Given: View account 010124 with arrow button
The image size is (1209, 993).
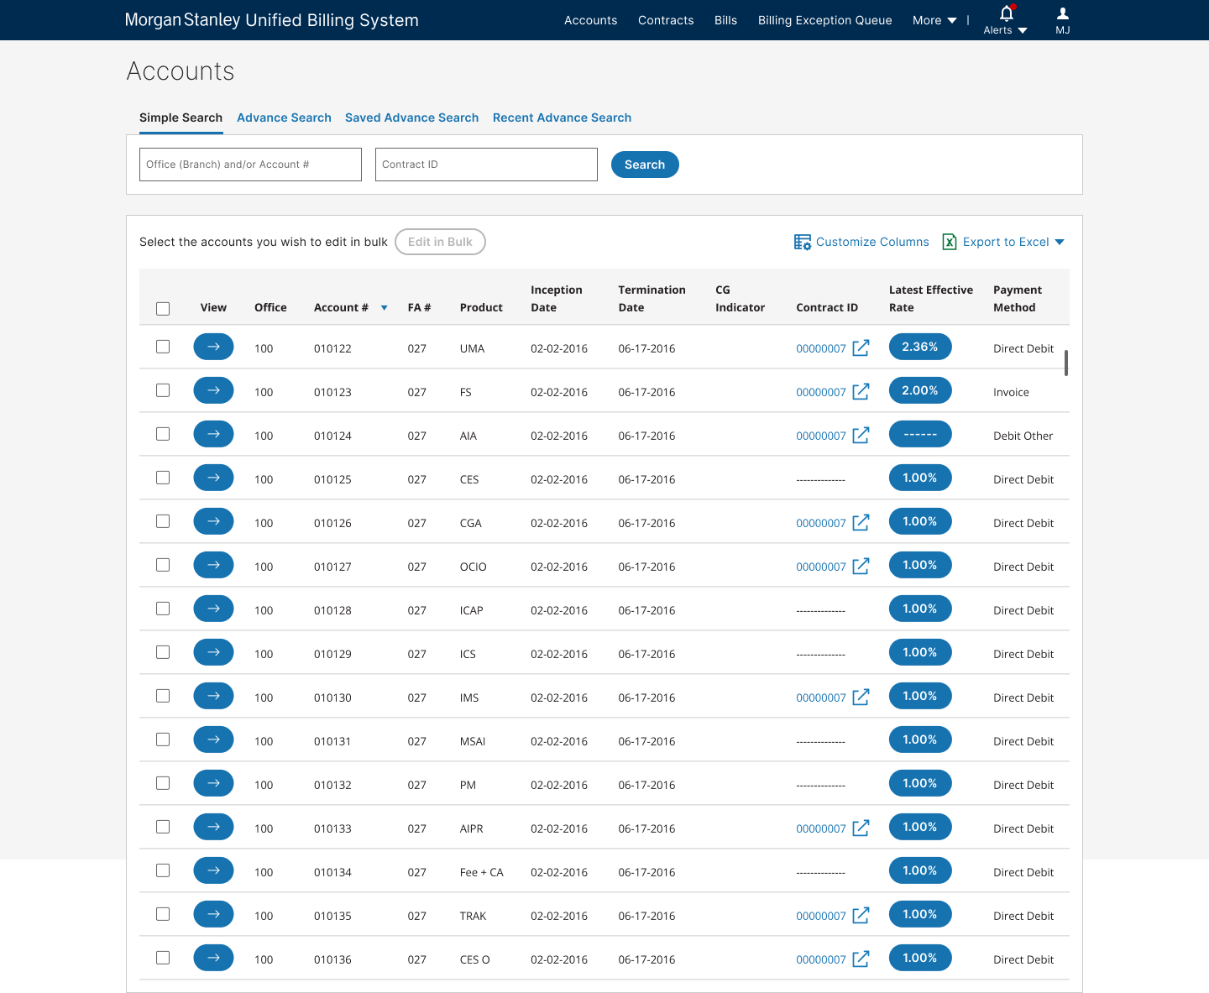Looking at the screenshot, I should pos(213,434).
